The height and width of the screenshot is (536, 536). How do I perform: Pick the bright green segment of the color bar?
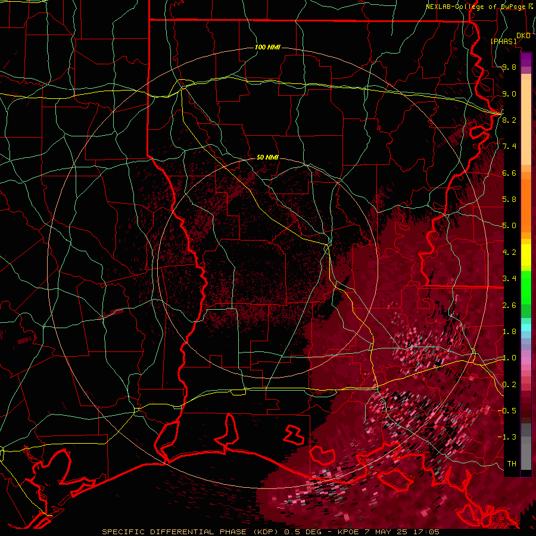[x=526, y=287]
